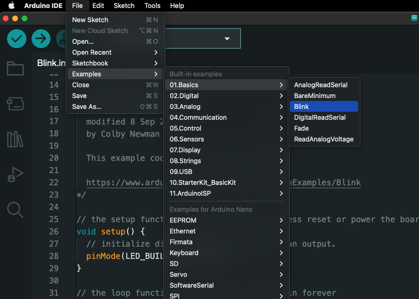The width and height of the screenshot is (419, 299).
Task: Click the Apple menu icon
Action: pos(11,6)
